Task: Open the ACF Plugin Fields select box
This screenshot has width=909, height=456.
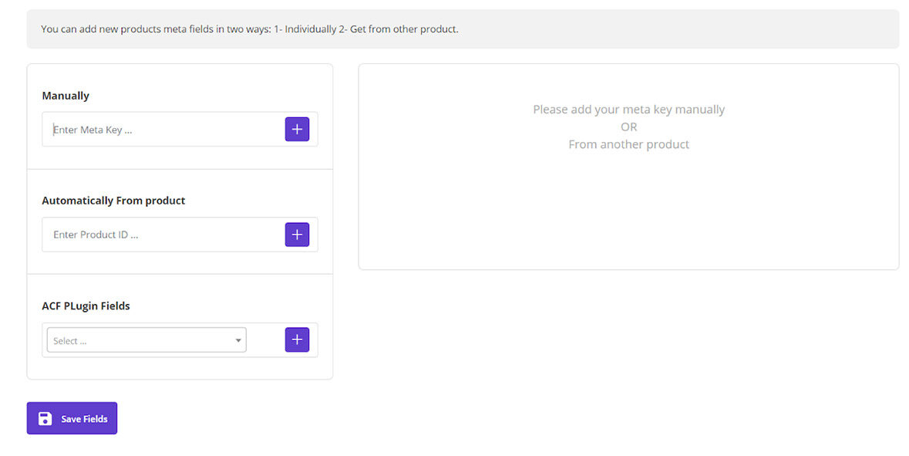Action: pos(146,340)
